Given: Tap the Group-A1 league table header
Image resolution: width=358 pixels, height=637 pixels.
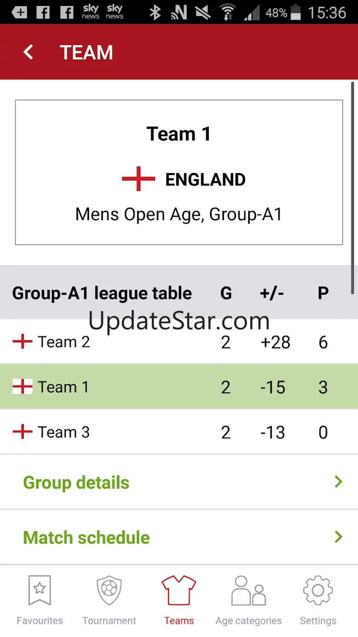Looking at the screenshot, I should pyautogui.click(x=102, y=293).
